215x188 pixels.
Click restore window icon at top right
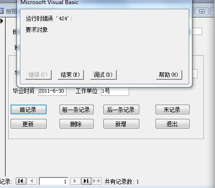[202, 11]
